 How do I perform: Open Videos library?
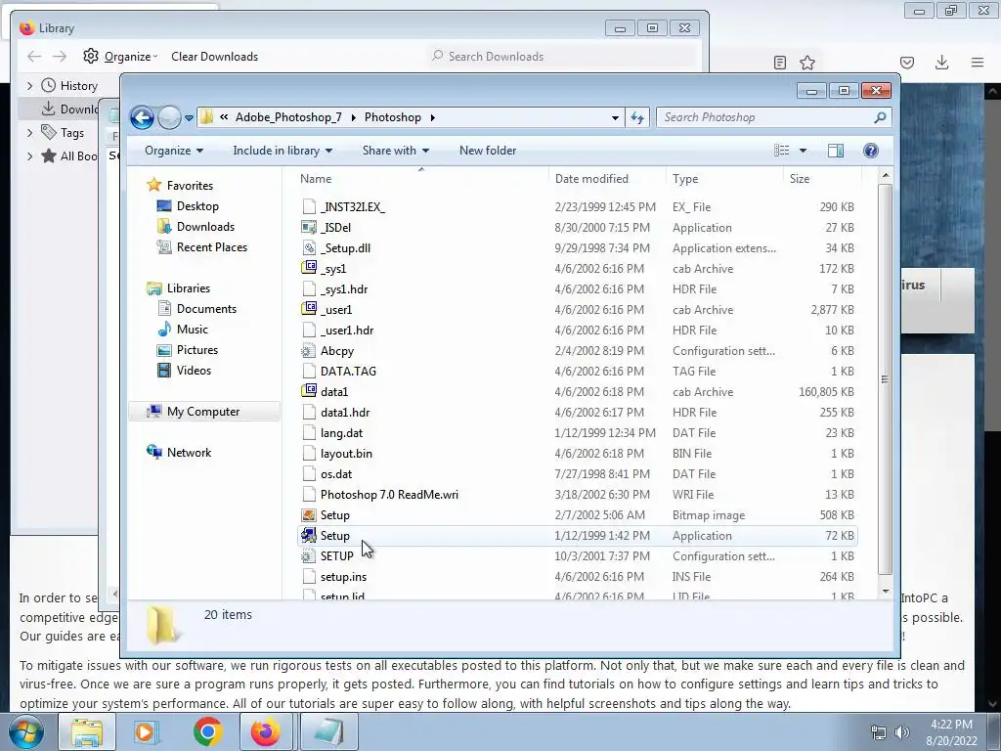[194, 371]
